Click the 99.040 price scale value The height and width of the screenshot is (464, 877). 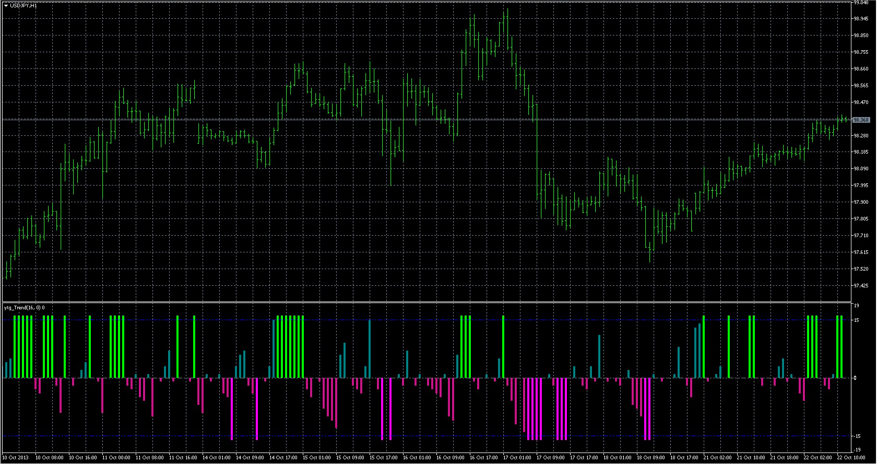coord(861,3)
